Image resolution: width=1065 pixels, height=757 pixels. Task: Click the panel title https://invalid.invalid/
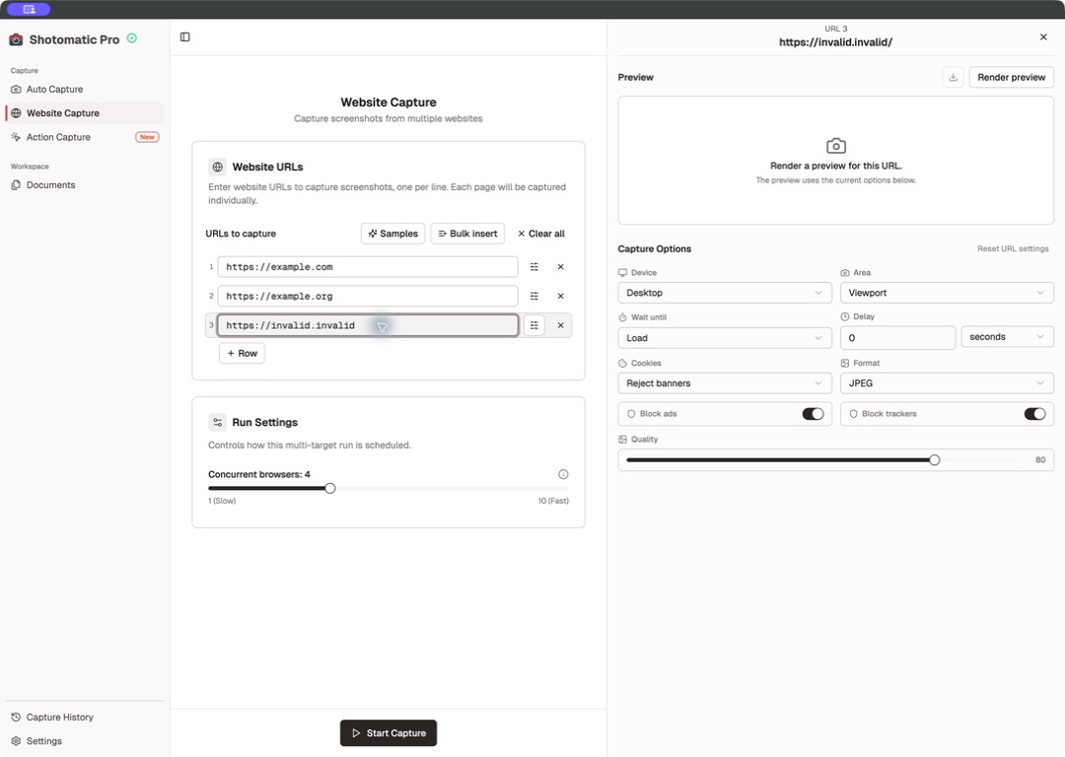(835, 42)
